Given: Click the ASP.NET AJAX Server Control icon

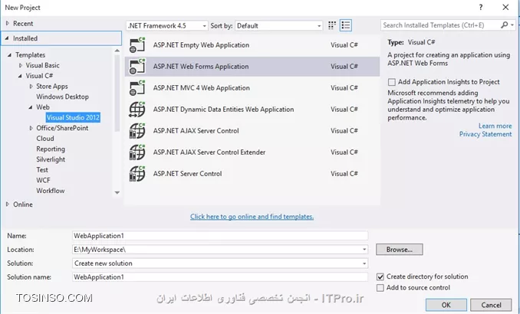Looking at the screenshot, I should click(x=137, y=131).
